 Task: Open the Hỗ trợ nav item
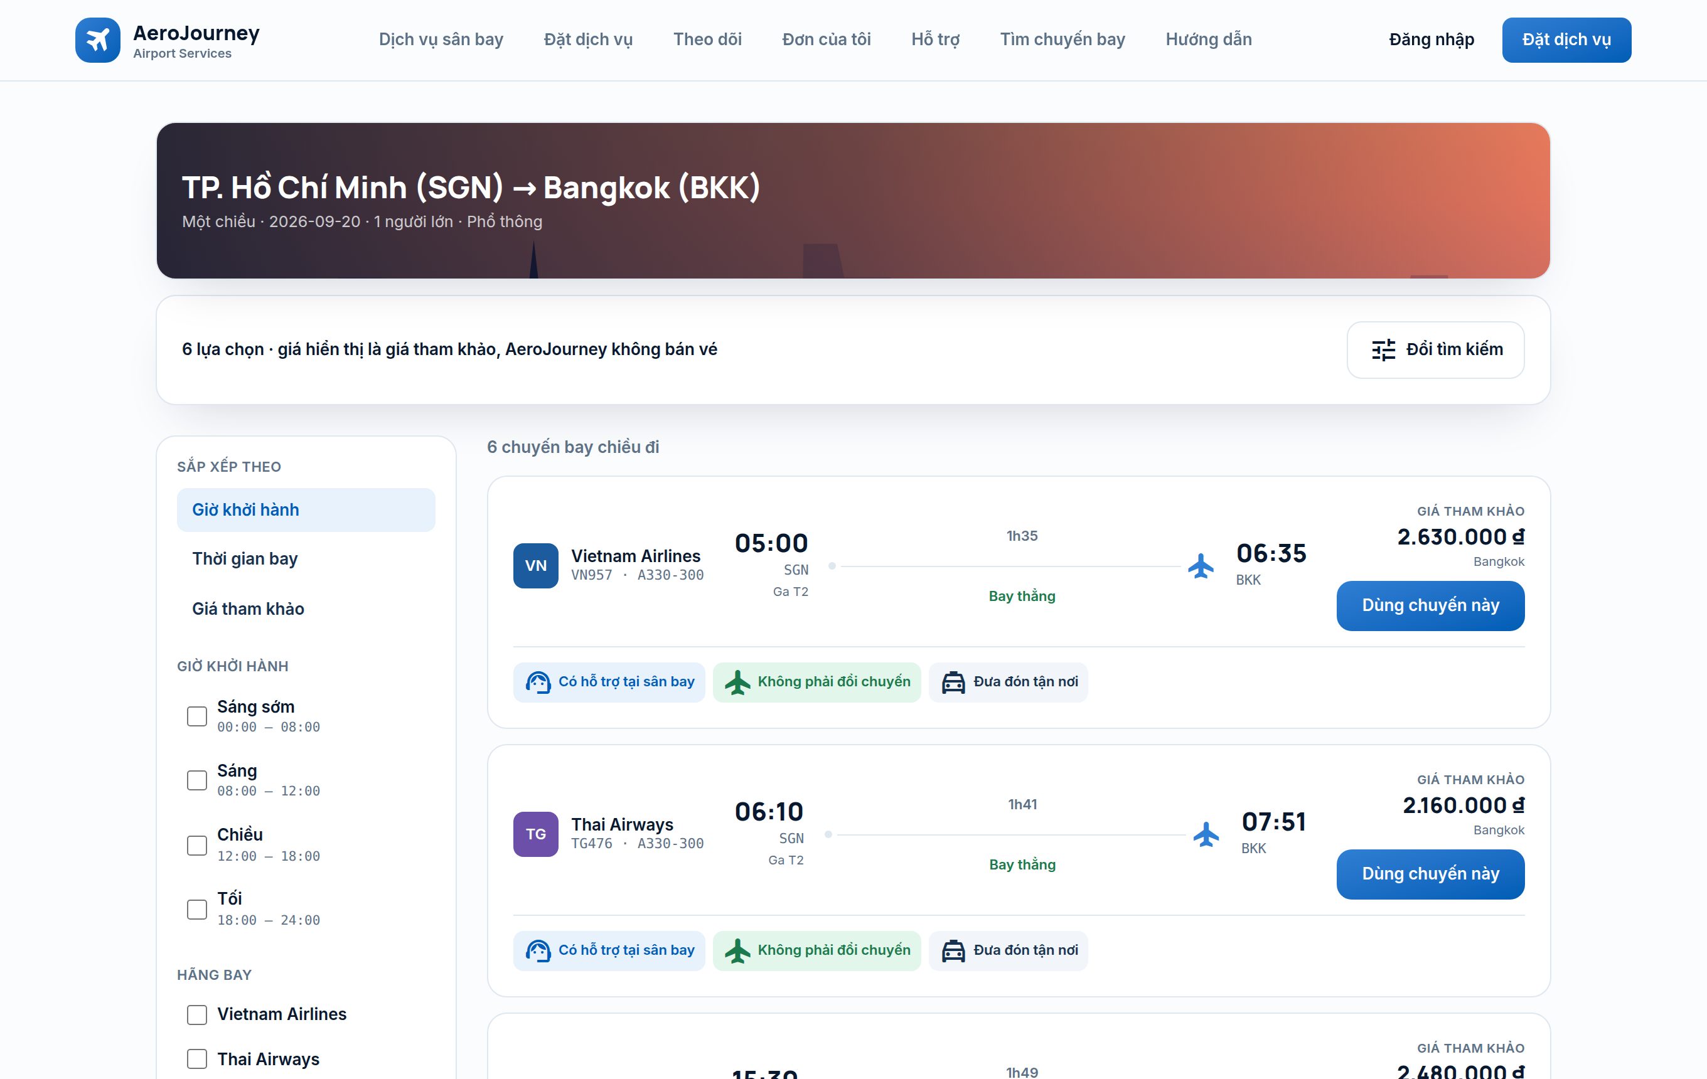(936, 40)
